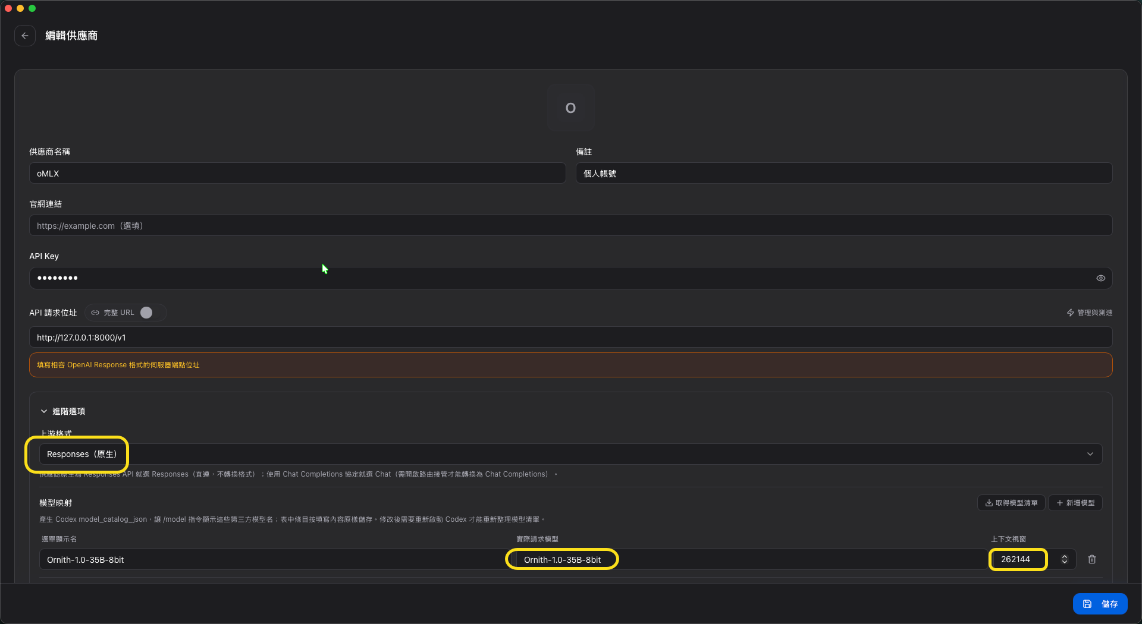1142x624 pixels.
Task: Click the 儲存 save button
Action: point(1100,604)
